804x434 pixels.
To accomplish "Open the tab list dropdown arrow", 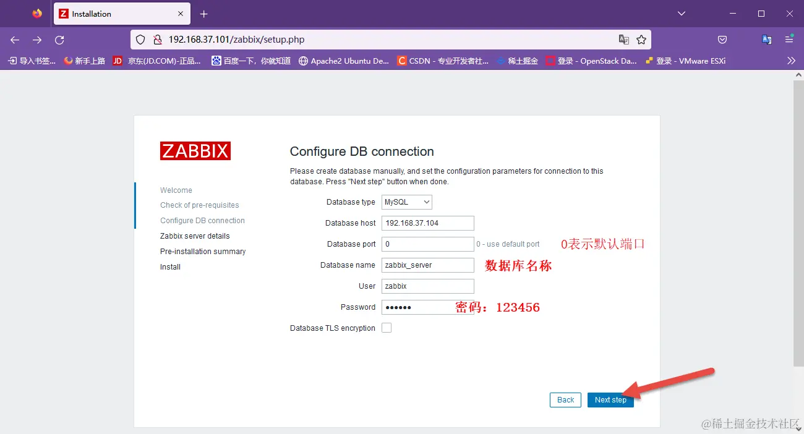I will click(x=681, y=13).
